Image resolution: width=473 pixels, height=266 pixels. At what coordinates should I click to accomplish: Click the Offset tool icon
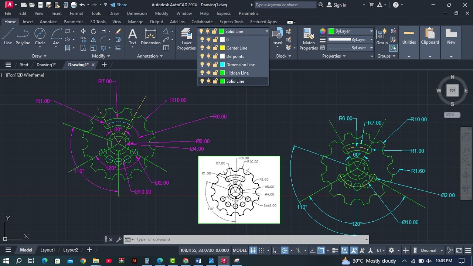(x=118, y=48)
